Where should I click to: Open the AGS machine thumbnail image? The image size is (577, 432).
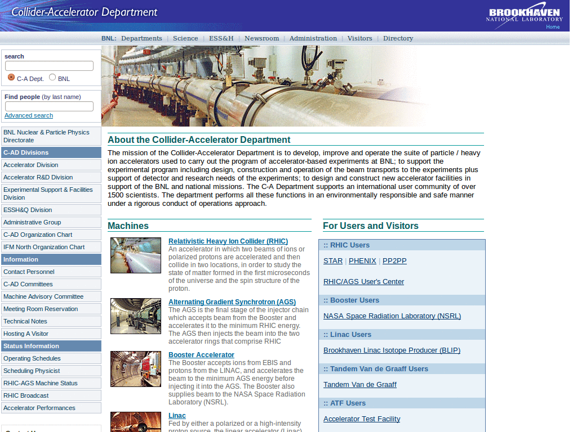[136, 316]
